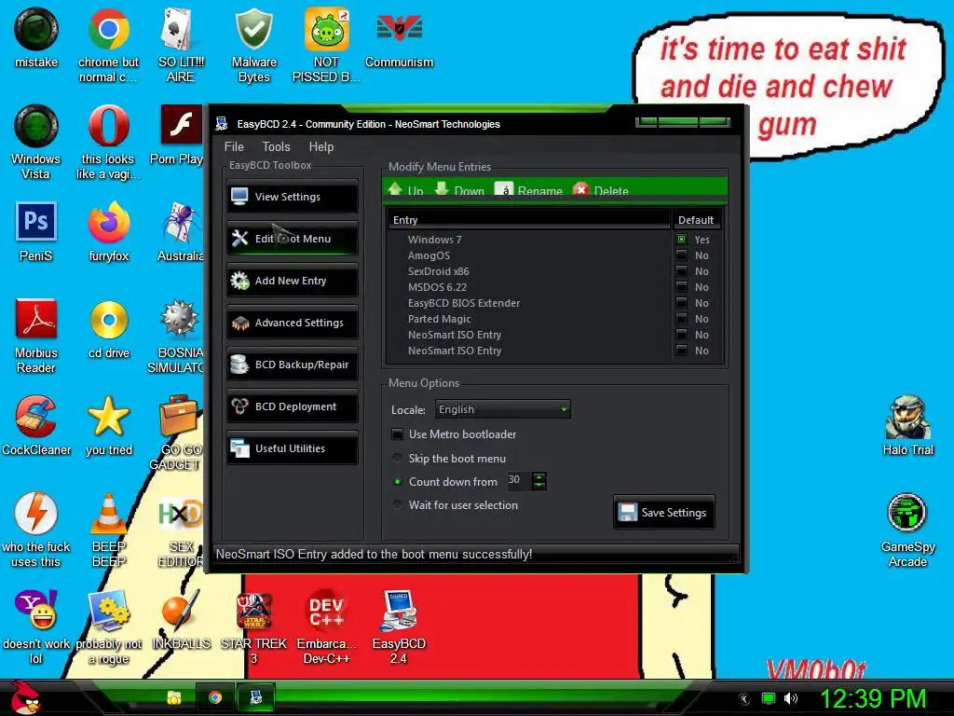
Task: Open solitaire 'SO LIT!!! AIRE' icon
Action: pyautogui.click(x=181, y=46)
